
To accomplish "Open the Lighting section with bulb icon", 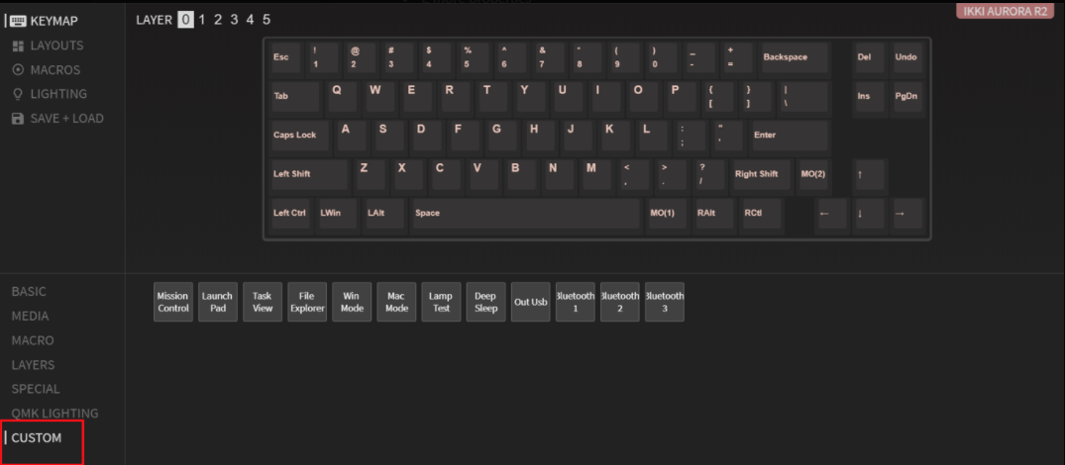I will pos(50,94).
